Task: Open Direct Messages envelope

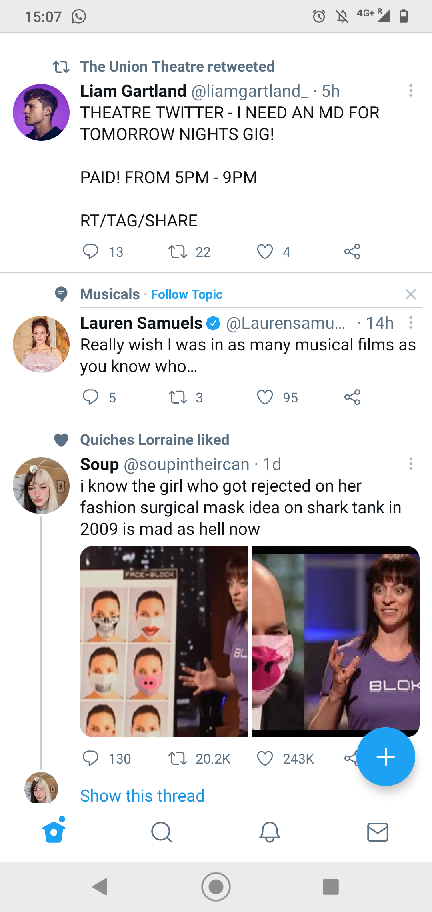Action: [x=378, y=832]
